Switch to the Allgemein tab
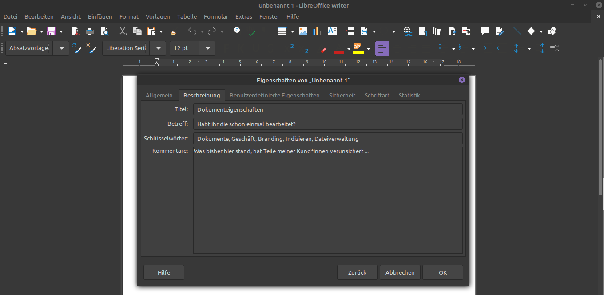The image size is (604, 295). [x=159, y=95]
